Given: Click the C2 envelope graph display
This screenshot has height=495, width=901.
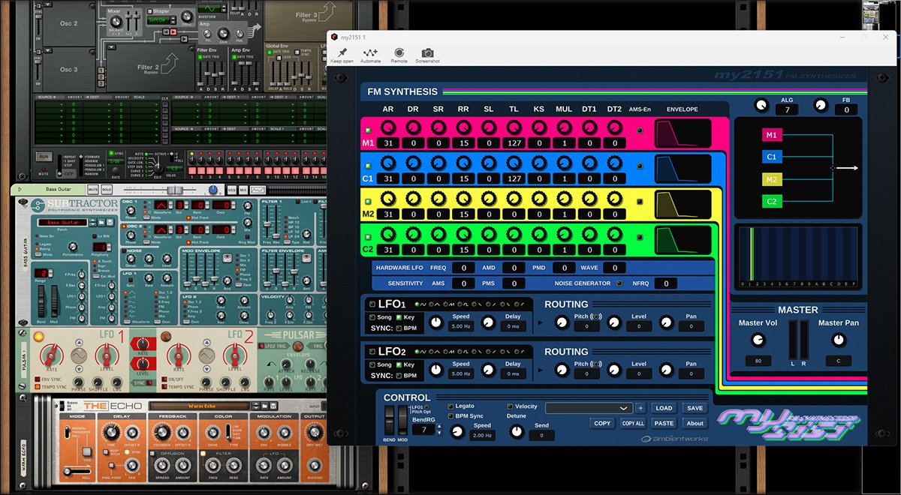Looking at the screenshot, I should pos(683,239).
